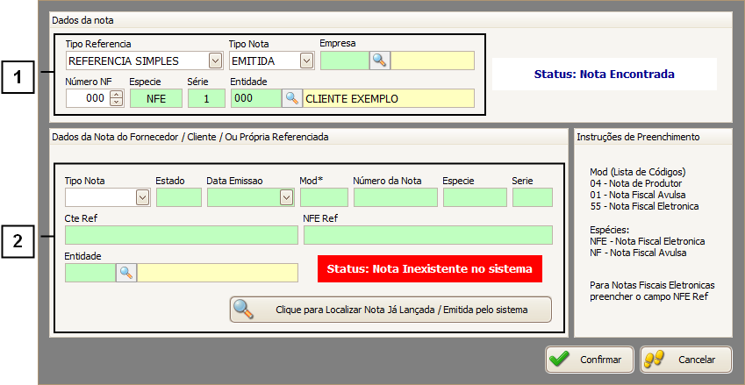Image resolution: width=745 pixels, height=385 pixels.
Task: Click the Empresa search magnifier icon
Action: pyautogui.click(x=379, y=61)
